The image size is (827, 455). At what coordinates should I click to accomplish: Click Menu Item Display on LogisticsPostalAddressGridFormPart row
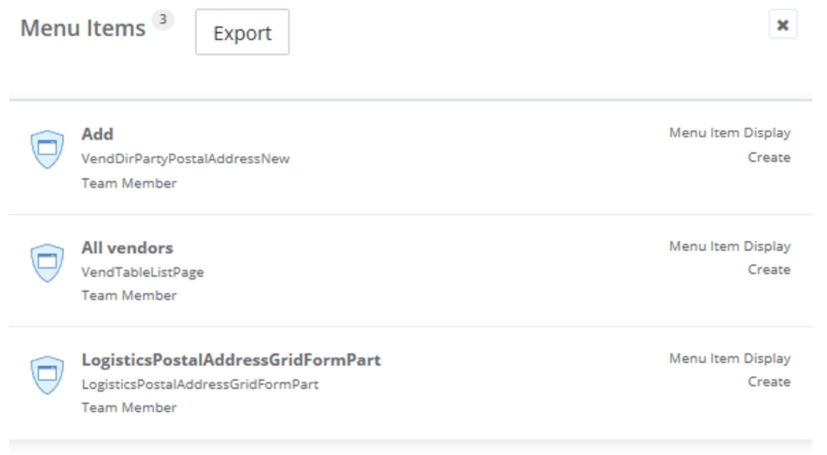pos(730,359)
